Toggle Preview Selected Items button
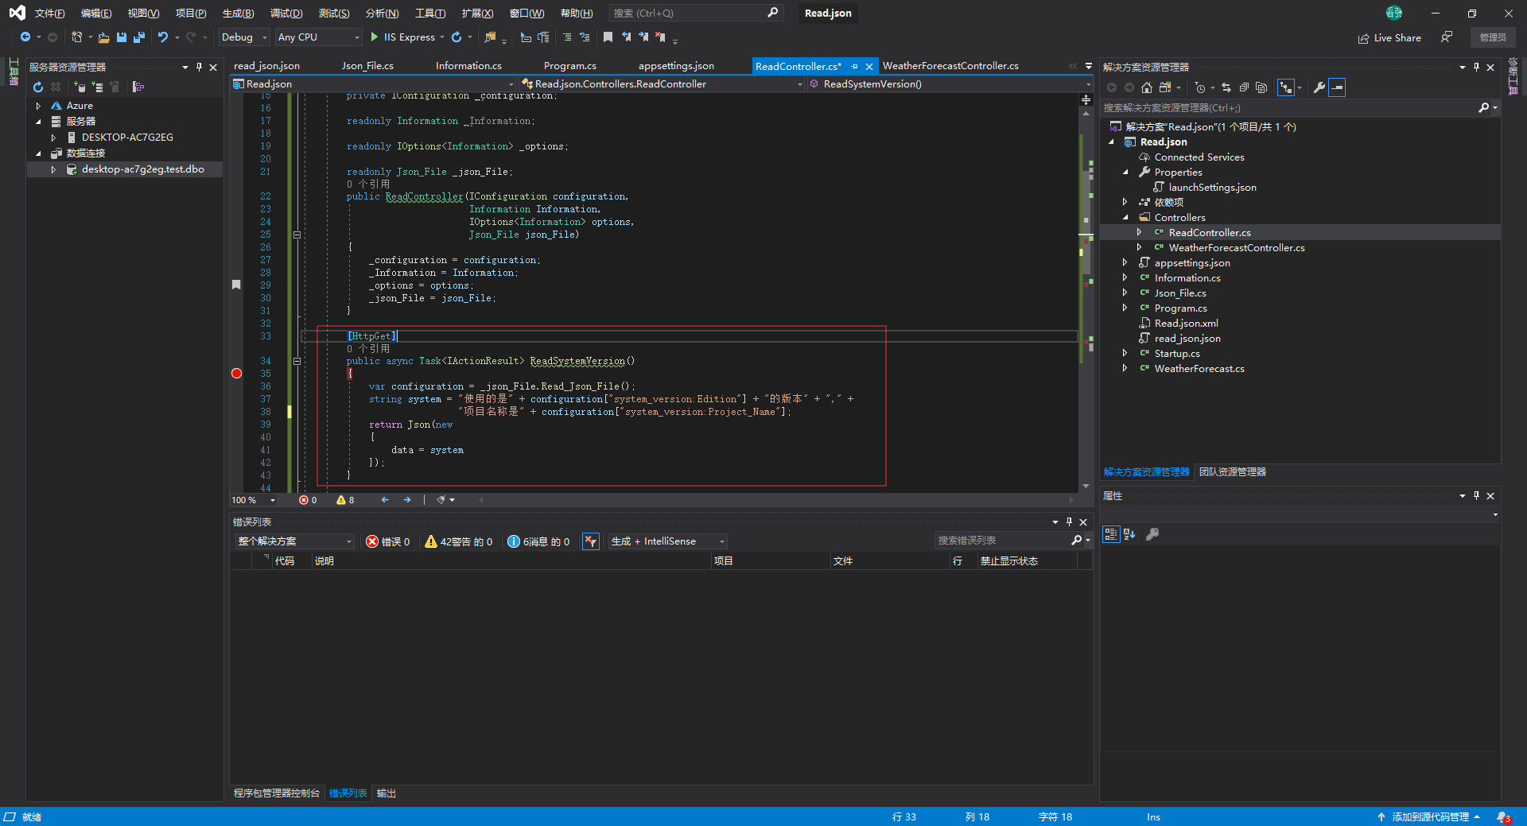Screen dimensions: 1527x826 coord(1338,87)
